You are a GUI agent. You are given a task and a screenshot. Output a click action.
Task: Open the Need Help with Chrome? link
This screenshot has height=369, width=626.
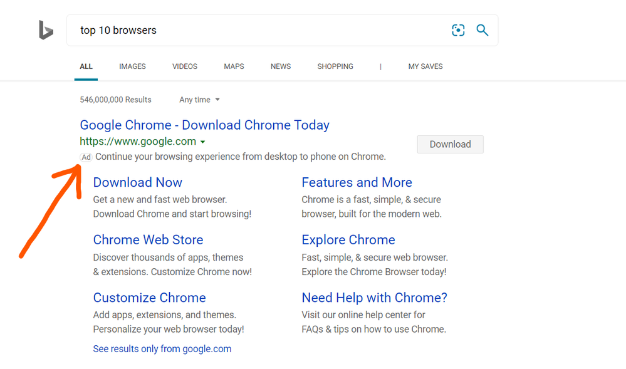point(374,298)
